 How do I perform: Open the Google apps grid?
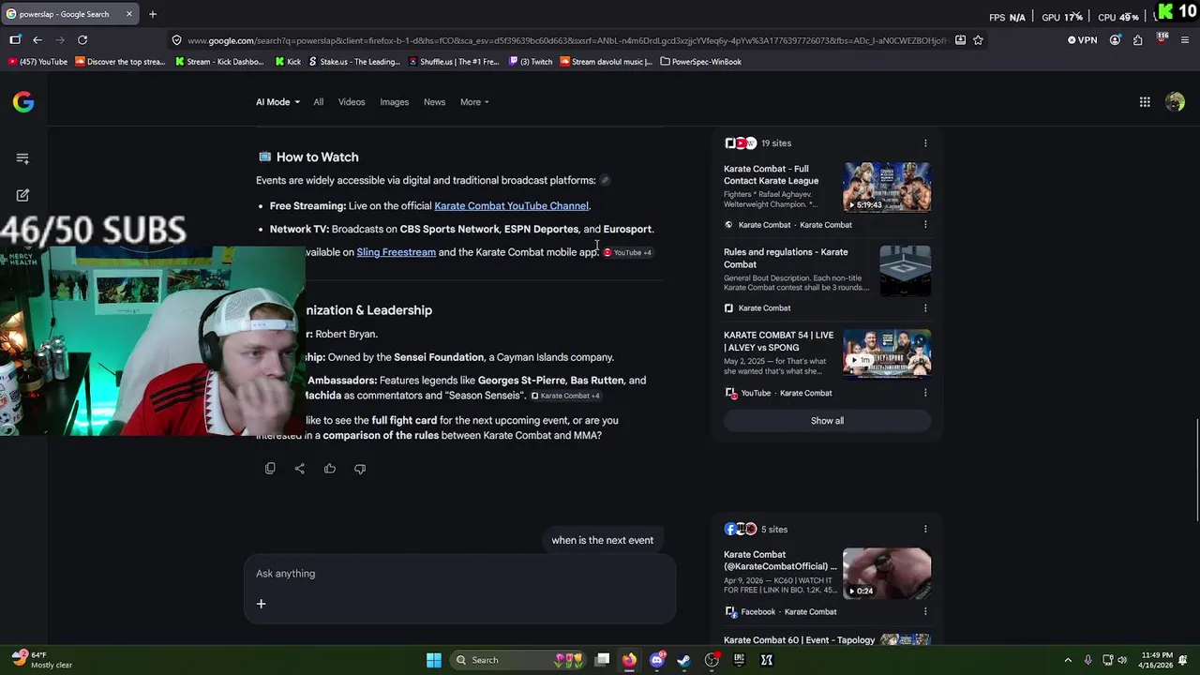click(1145, 102)
